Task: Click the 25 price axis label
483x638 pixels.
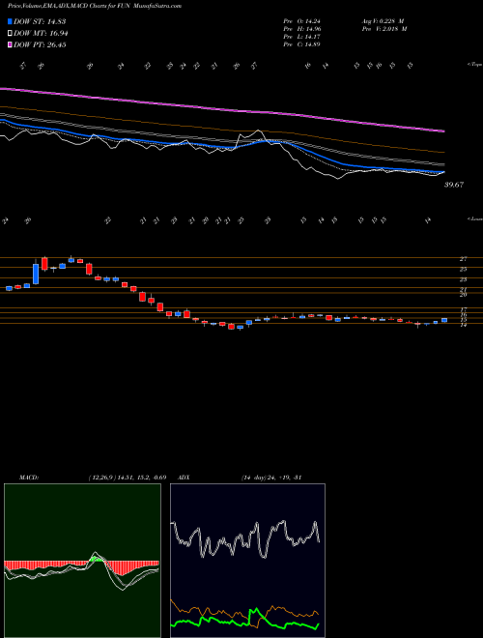Action: (x=464, y=269)
